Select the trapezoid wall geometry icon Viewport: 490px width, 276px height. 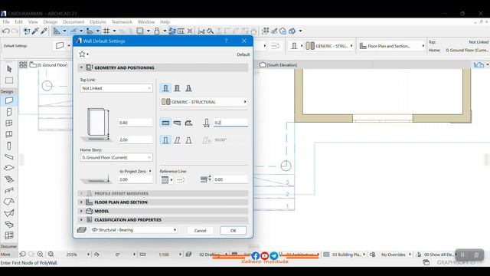pyautogui.click(x=177, y=123)
